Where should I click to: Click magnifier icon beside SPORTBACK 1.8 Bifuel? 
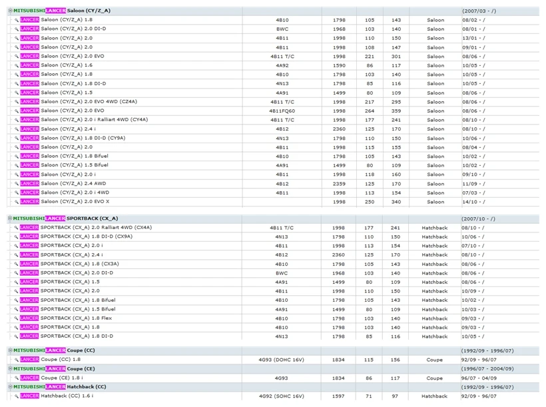tap(16, 300)
